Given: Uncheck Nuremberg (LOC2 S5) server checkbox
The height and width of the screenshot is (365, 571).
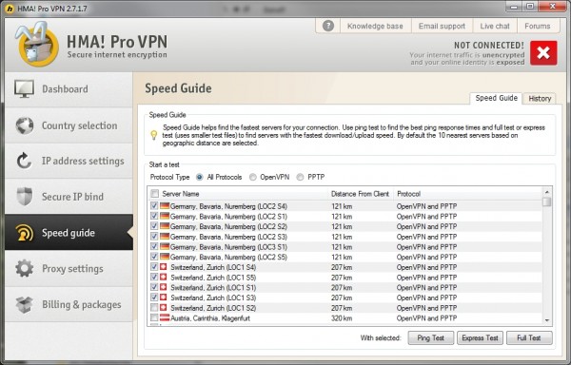Looking at the screenshot, I should tap(154, 257).
